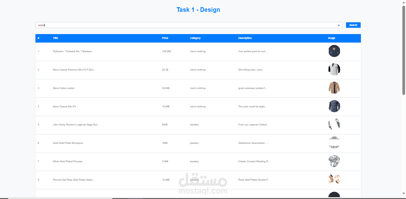Click description 'great outerwear jackets f...'
406x199 pixels.
point(253,88)
